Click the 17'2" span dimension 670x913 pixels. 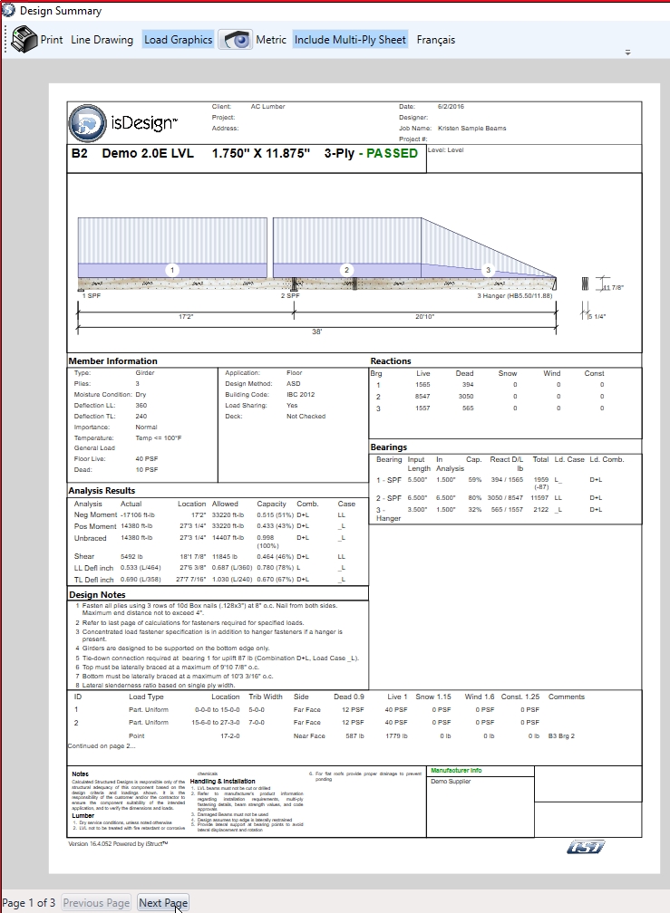click(186, 317)
